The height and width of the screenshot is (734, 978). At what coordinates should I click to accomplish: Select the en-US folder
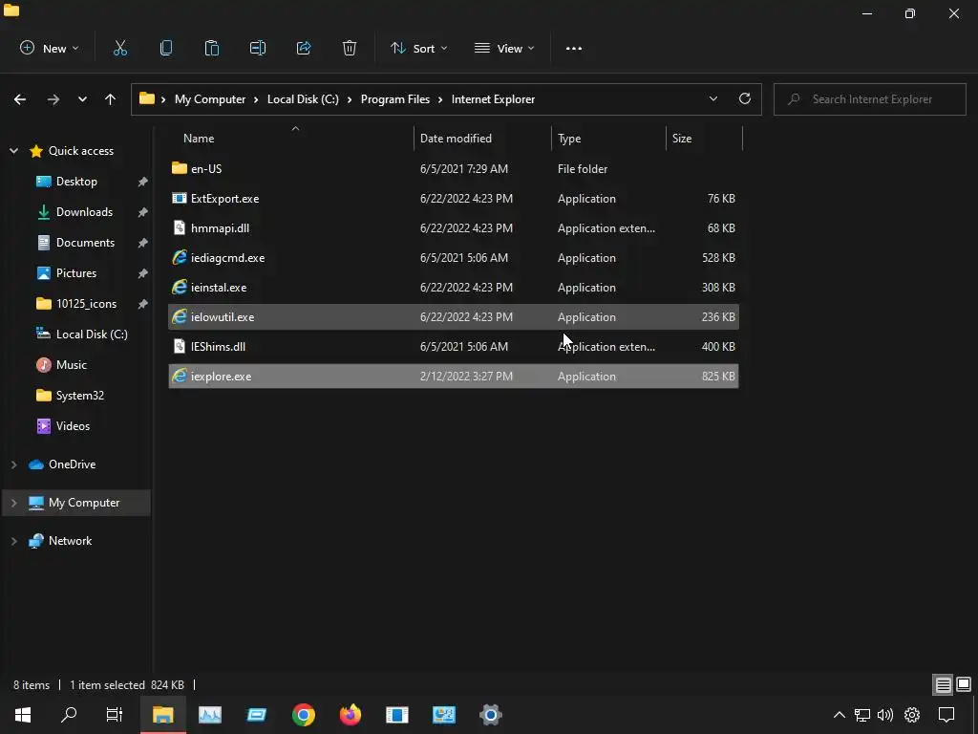(x=454, y=169)
